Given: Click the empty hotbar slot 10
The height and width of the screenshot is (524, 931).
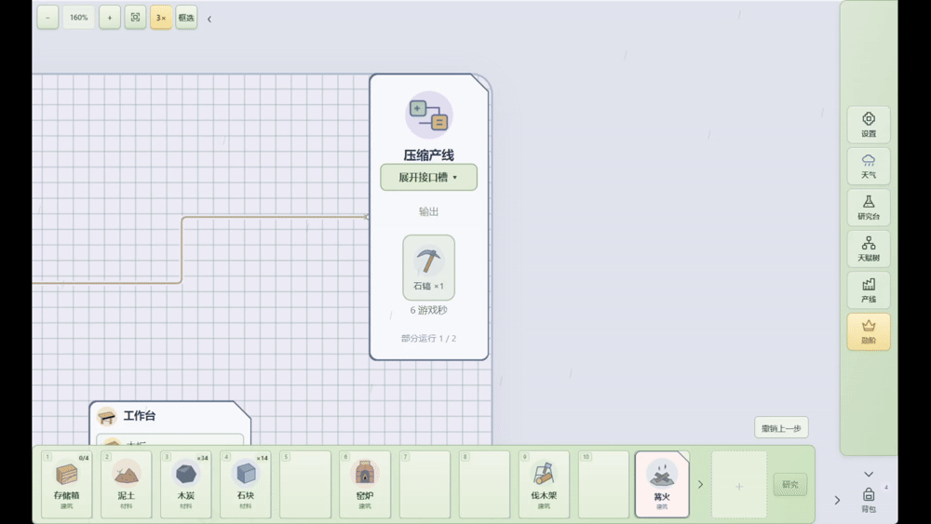Looking at the screenshot, I should click(x=604, y=484).
